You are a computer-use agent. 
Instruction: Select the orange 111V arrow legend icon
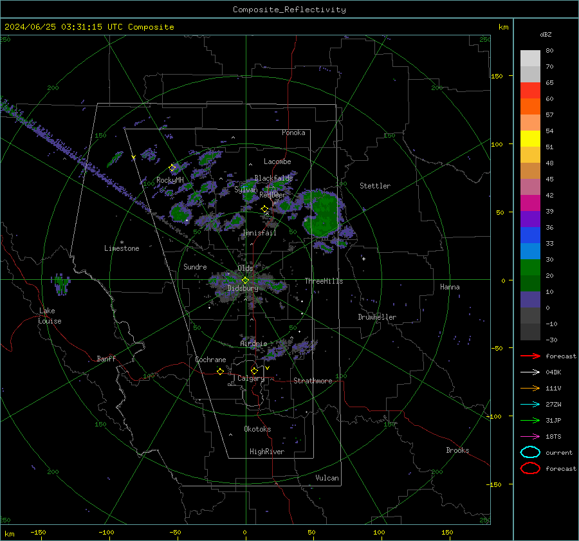tap(530, 388)
